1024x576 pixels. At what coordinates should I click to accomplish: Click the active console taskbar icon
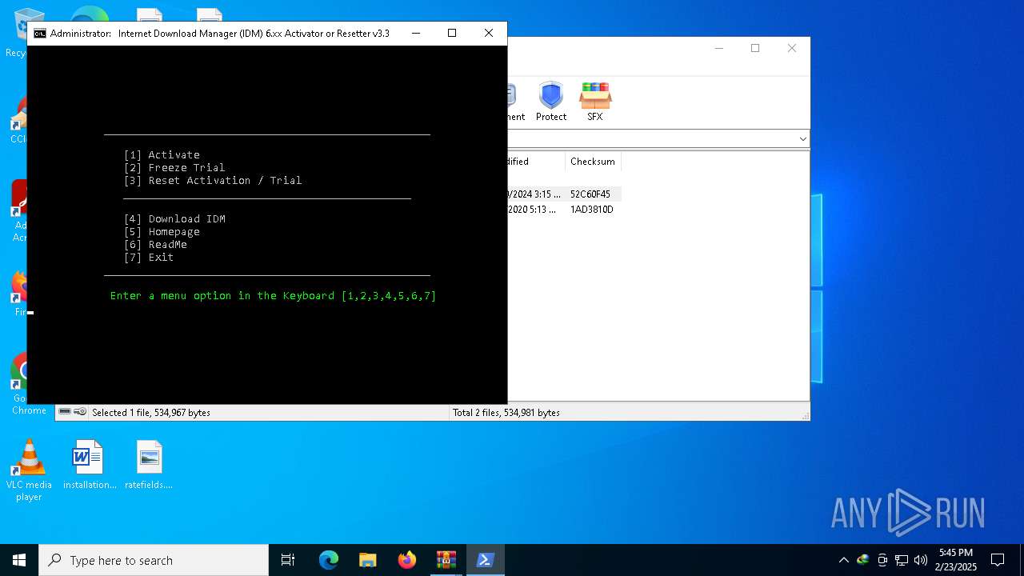[x=485, y=560]
